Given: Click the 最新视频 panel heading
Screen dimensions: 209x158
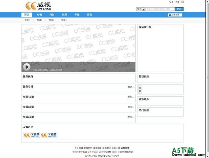Looking at the screenshot, I should click(144, 77).
